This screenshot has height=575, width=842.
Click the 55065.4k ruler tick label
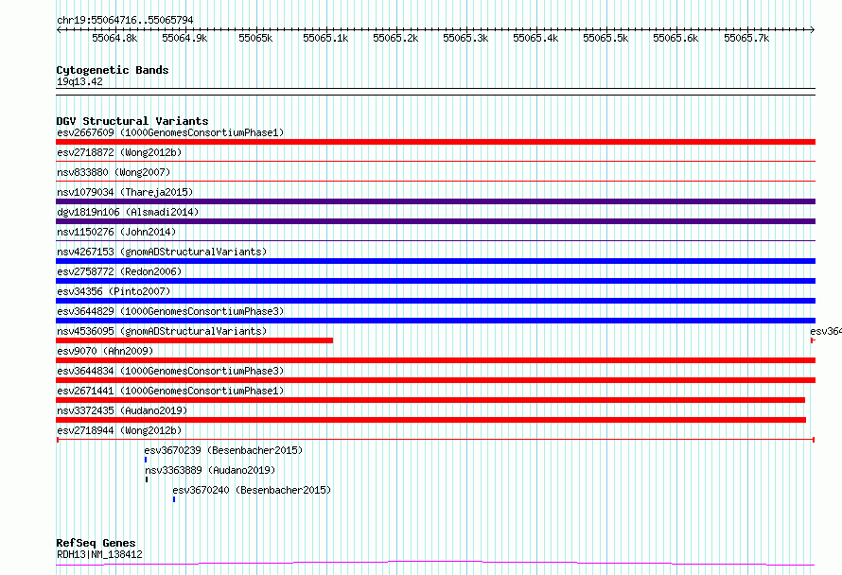[x=535, y=38]
